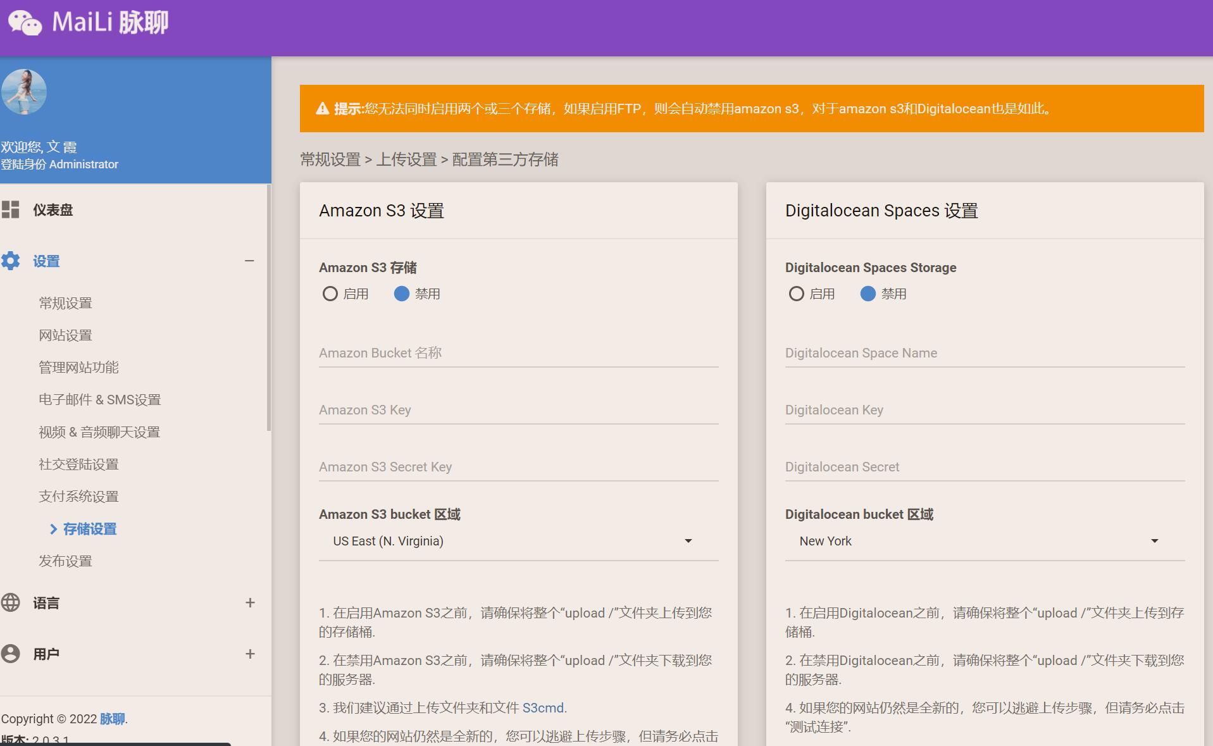Enable Amazon S3 storage radio 启用
The width and height of the screenshot is (1213, 746).
click(330, 294)
